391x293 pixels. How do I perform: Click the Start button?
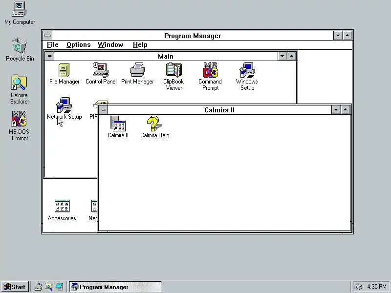(x=15, y=287)
